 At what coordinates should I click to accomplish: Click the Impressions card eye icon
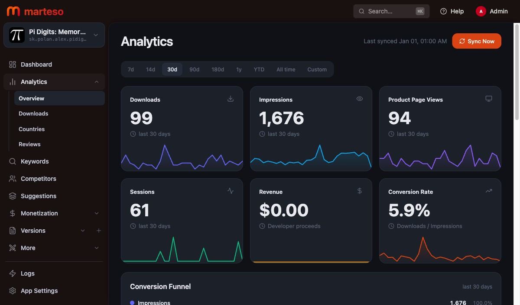(360, 99)
